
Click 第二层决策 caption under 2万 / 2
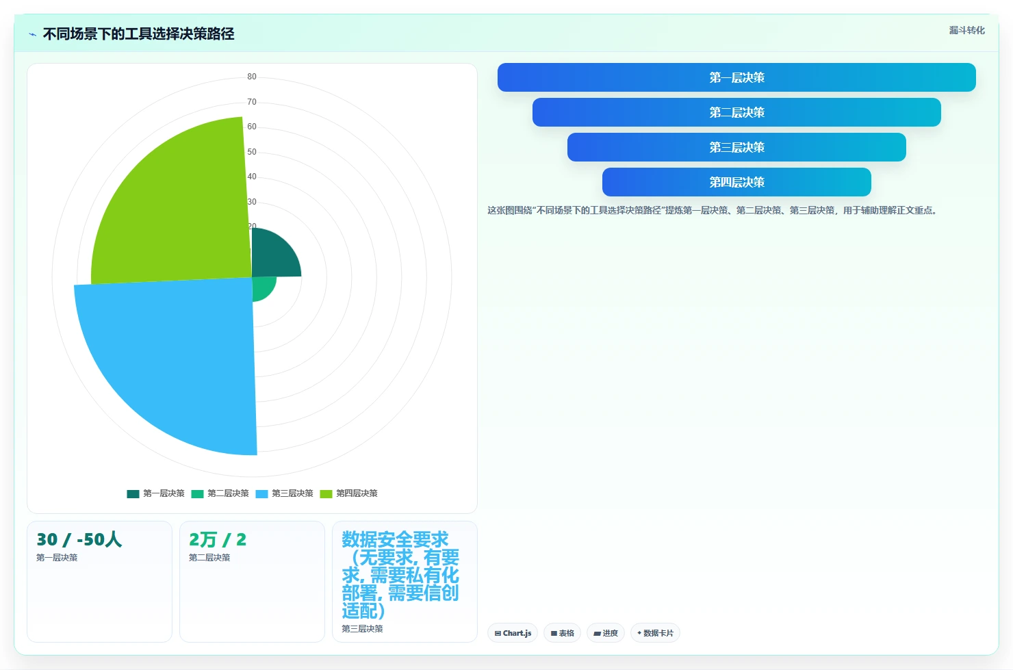[x=209, y=558]
